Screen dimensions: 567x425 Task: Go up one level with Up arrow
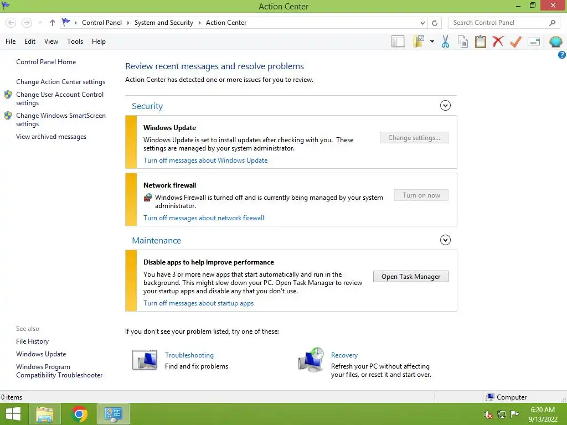(53, 23)
